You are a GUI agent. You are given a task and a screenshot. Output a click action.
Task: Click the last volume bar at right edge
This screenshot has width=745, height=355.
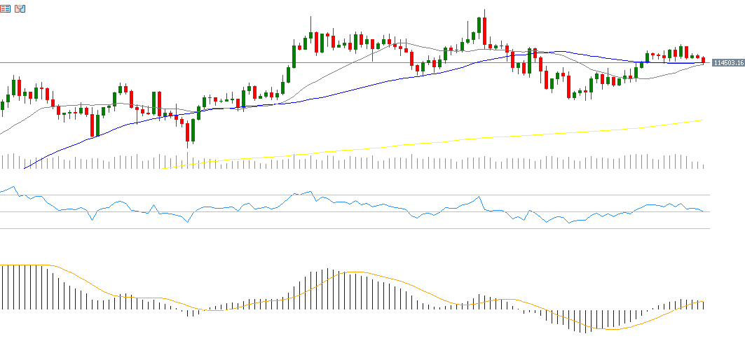point(703,166)
